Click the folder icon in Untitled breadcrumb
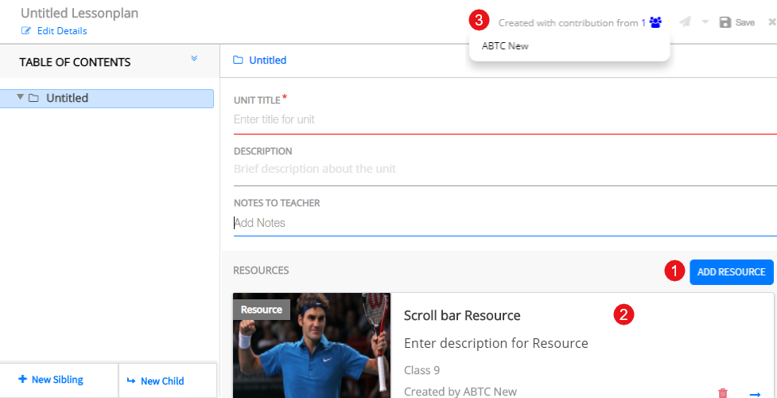This screenshot has height=398, width=777. 238,60
